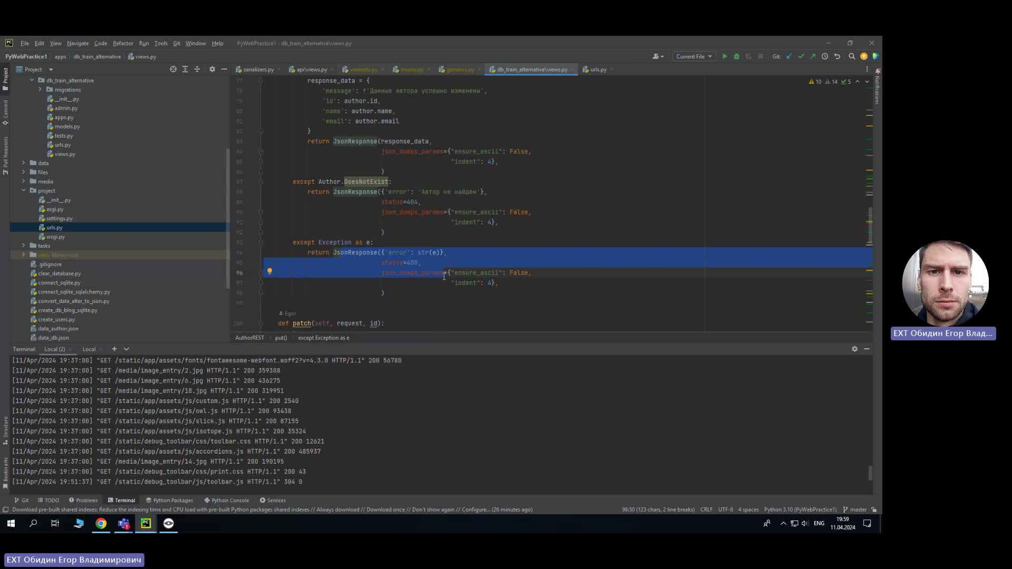Expand the media folder
Screen dimensions: 1012x569
point(23,181)
